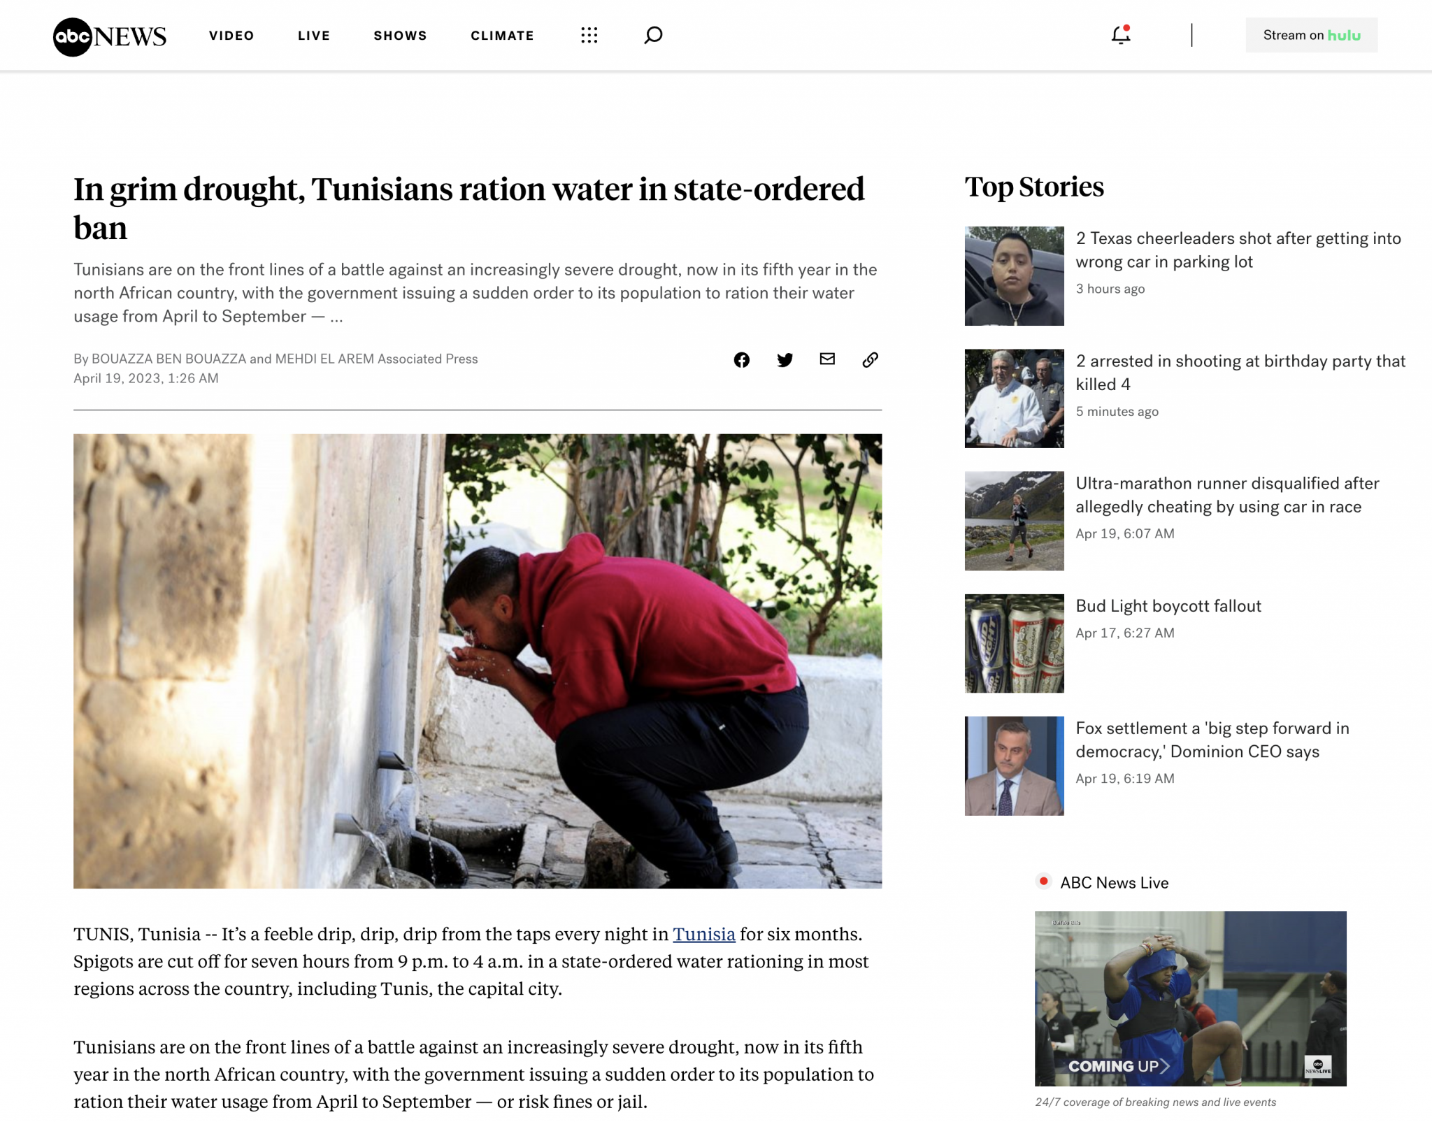Copy article link icon

pyautogui.click(x=870, y=359)
